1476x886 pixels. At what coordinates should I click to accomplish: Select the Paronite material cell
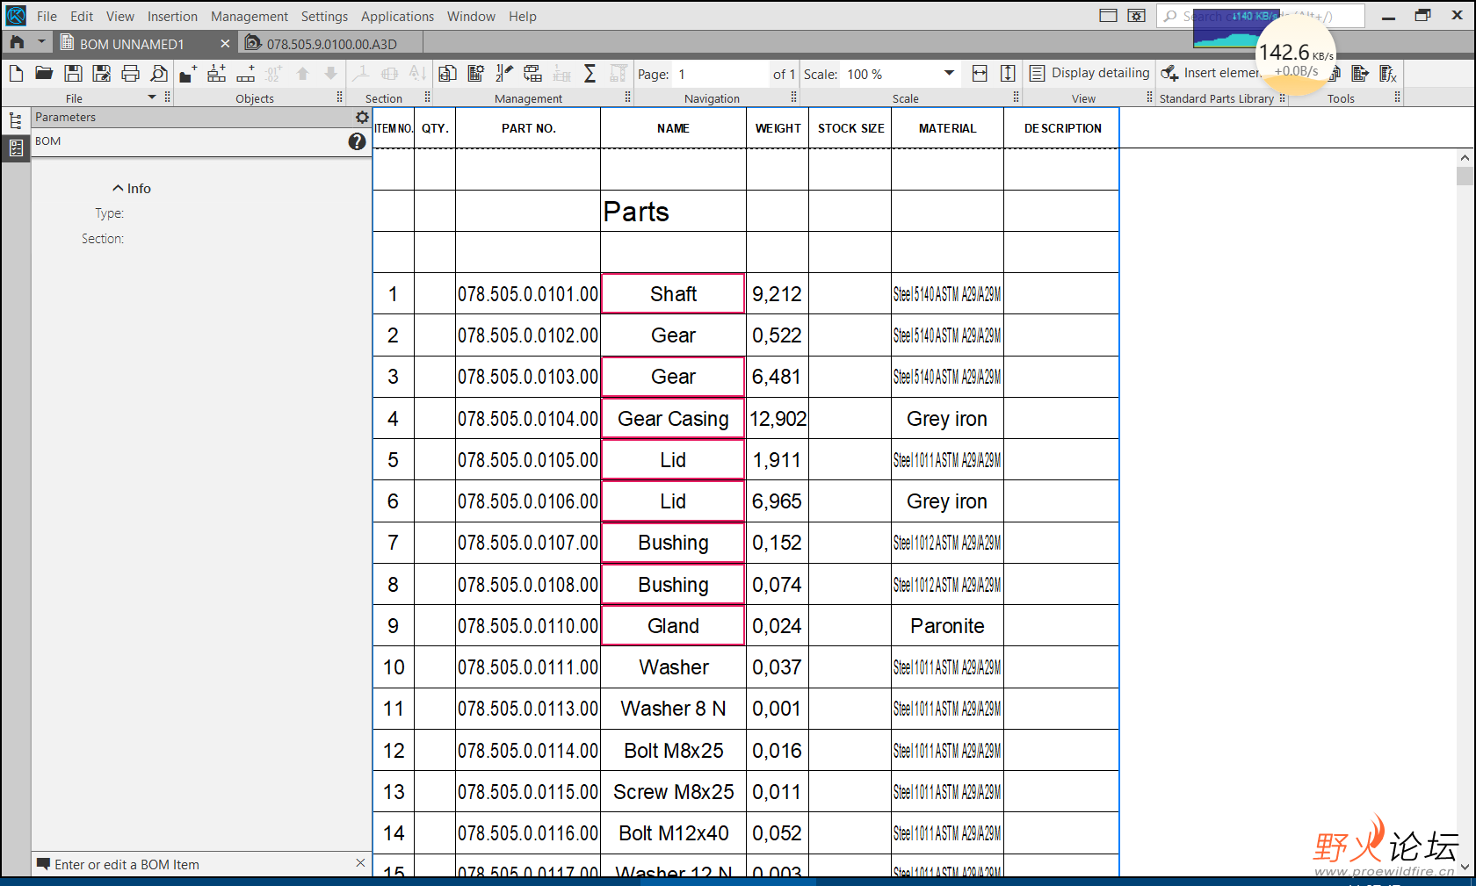[x=947, y=625]
